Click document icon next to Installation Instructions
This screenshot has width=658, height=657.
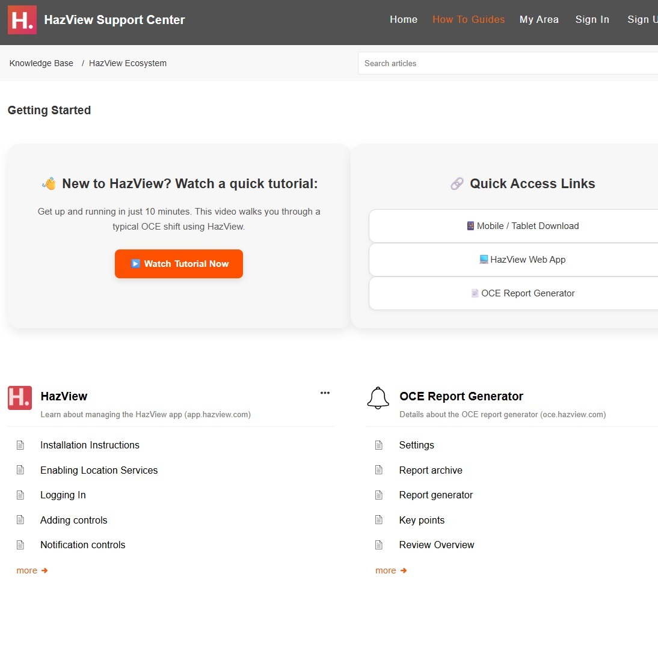(x=20, y=445)
